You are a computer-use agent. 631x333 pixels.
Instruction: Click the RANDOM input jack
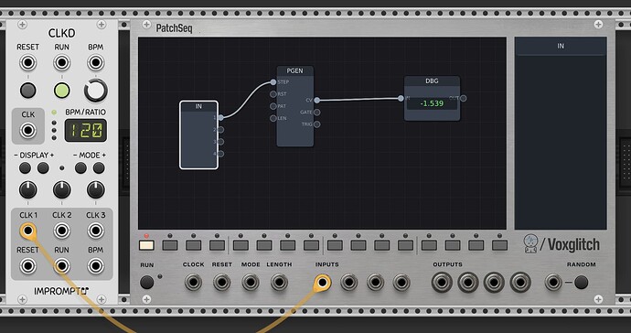(553, 283)
